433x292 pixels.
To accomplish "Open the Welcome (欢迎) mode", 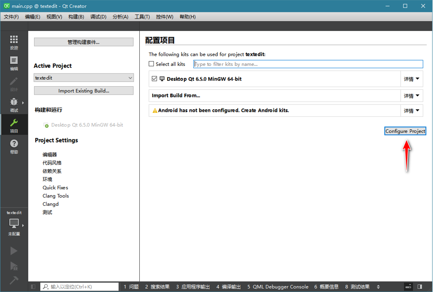I will point(14,42).
